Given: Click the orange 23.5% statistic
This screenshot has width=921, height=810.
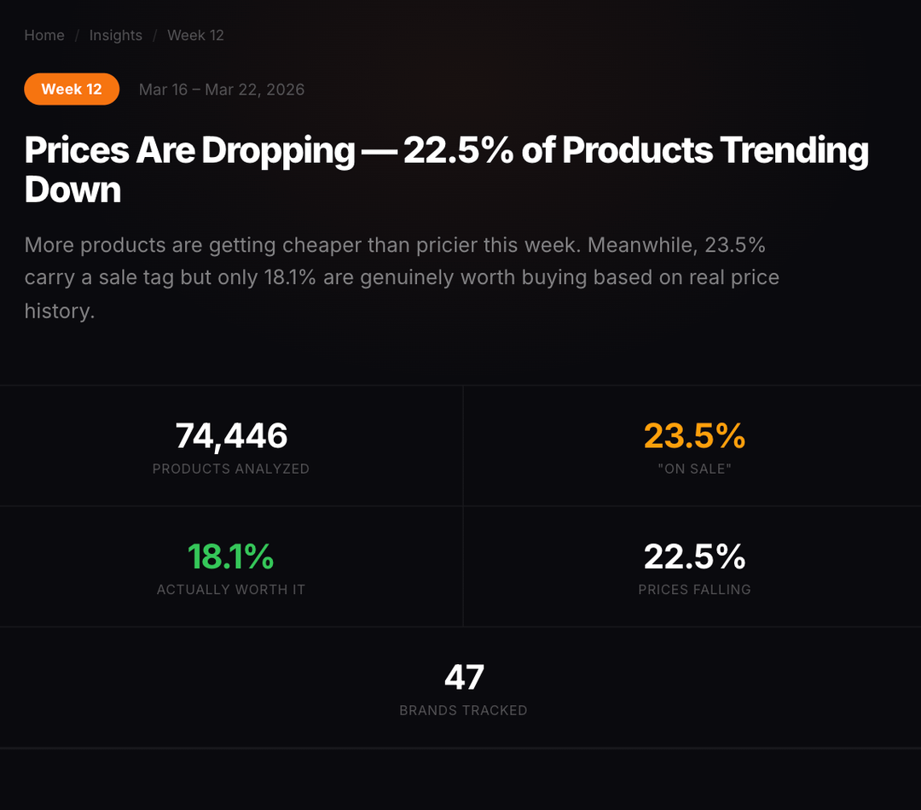Looking at the screenshot, I should 694,436.
